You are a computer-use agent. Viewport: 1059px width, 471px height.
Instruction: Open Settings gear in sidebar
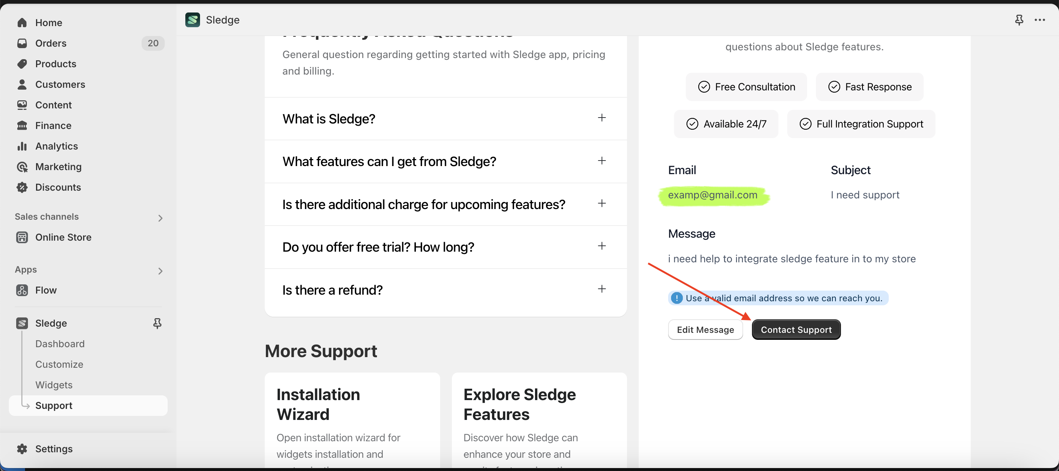22,449
